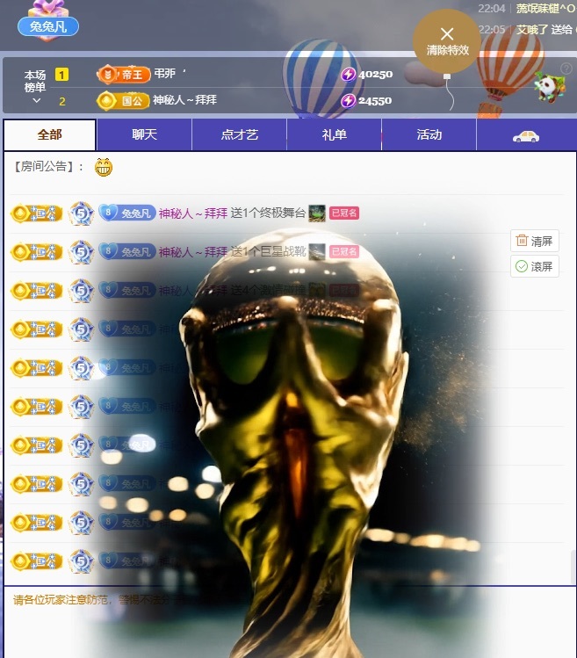
Task: Switch to the 聊天 chat tab
Action: pos(144,134)
